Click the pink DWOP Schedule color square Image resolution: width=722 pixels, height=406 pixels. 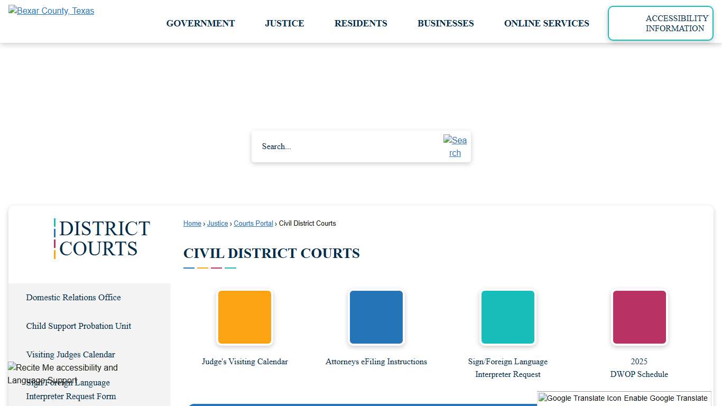[x=639, y=317]
